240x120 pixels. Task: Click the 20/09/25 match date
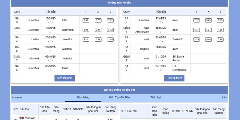(x=50, y=37)
